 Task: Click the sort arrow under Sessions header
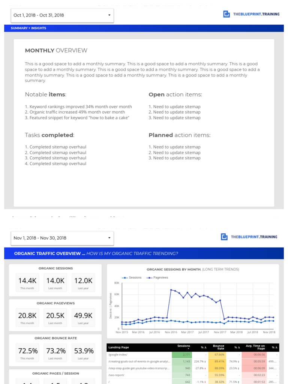coord(188,349)
